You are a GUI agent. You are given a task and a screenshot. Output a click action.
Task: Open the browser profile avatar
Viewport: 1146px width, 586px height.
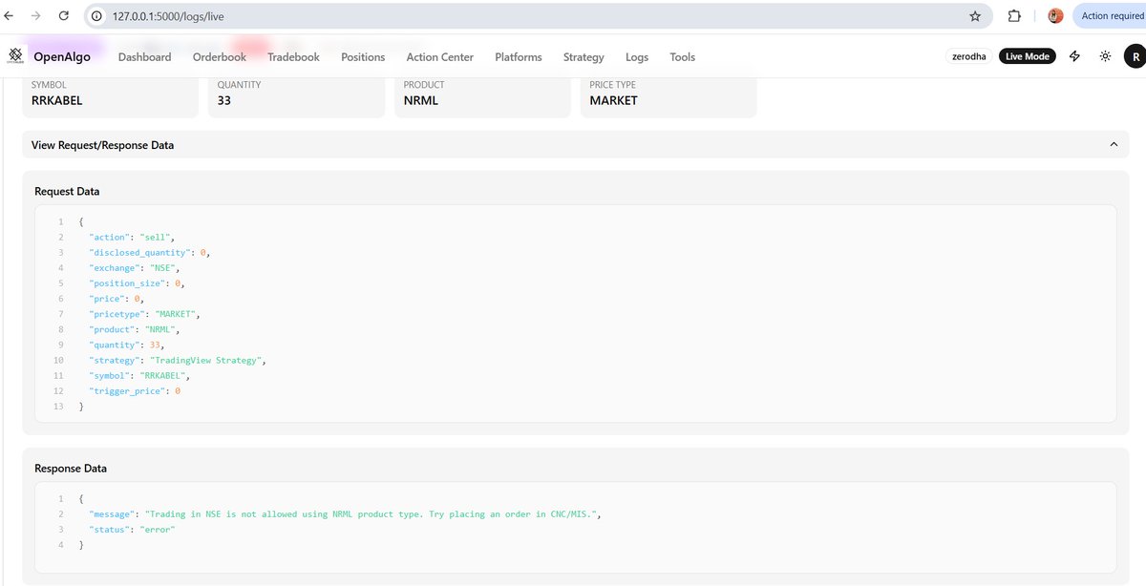1055,16
